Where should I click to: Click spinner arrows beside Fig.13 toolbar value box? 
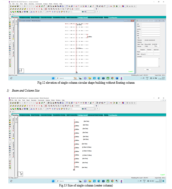pos(95,109)
